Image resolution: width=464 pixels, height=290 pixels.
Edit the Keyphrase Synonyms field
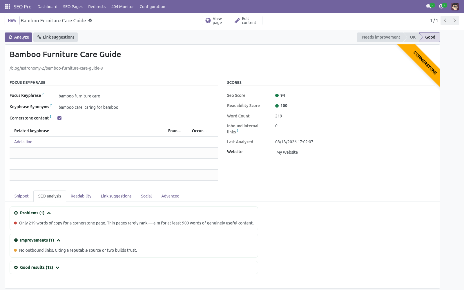click(x=138, y=107)
